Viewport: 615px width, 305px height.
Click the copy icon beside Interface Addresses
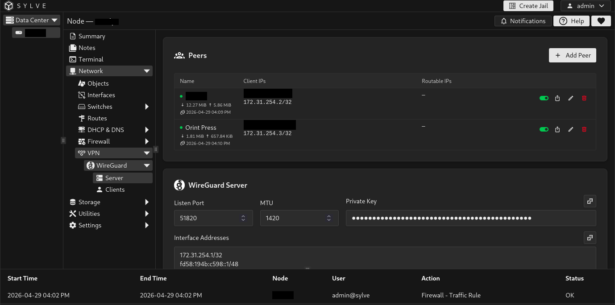coord(590,238)
